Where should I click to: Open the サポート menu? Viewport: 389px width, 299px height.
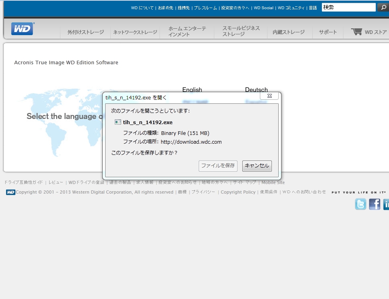(x=328, y=32)
